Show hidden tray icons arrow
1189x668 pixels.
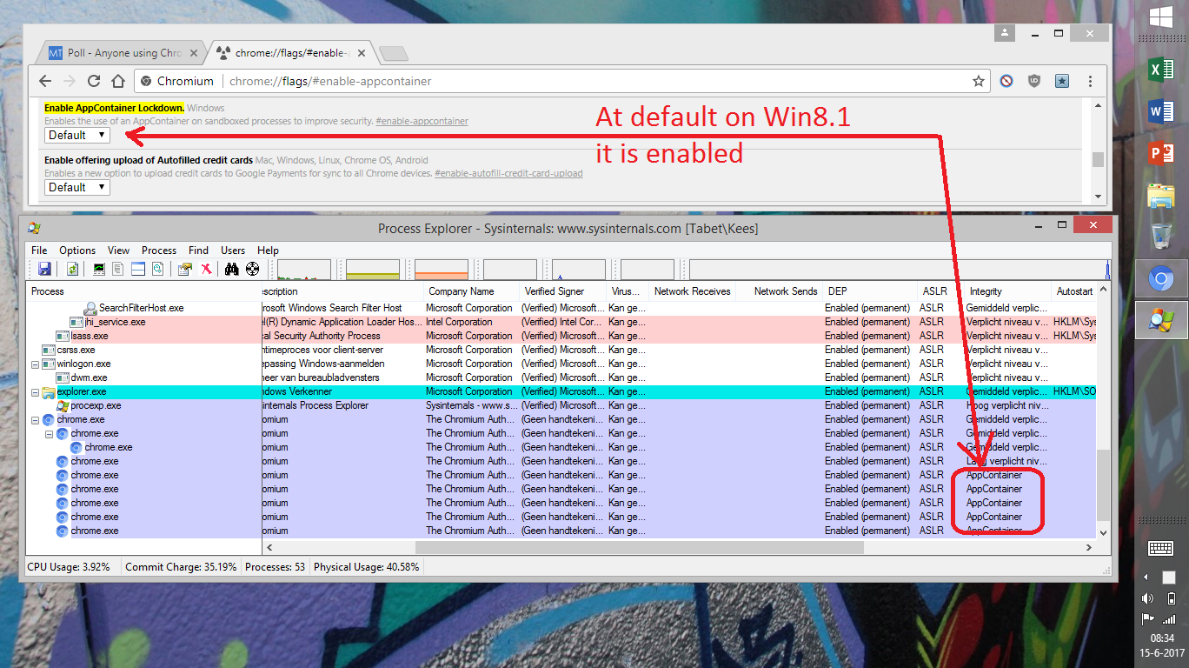pos(1146,577)
